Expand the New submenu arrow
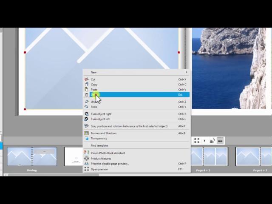 (x=187, y=72)
